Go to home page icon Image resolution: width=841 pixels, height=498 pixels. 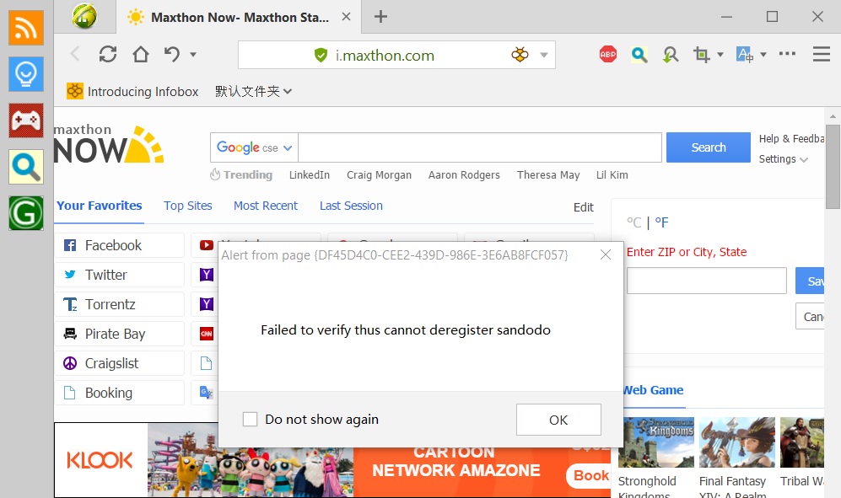click(141, 54)
